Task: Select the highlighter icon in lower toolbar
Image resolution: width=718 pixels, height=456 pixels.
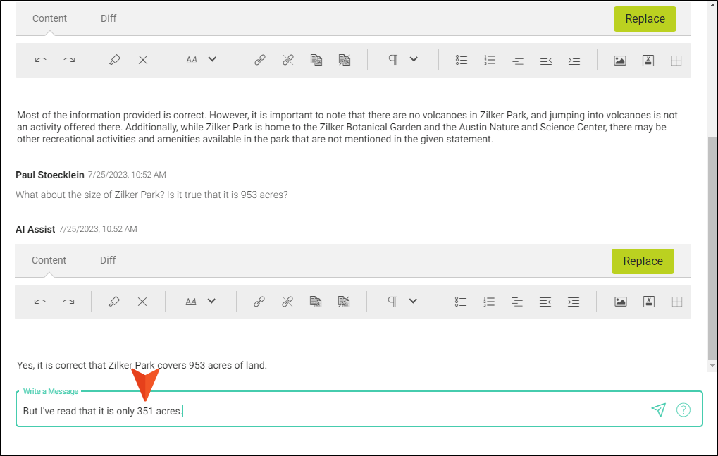Action: 113,302
